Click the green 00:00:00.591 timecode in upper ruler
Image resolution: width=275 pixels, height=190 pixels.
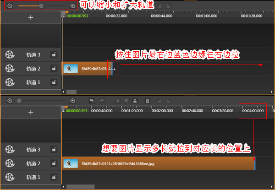coord(77,16)
